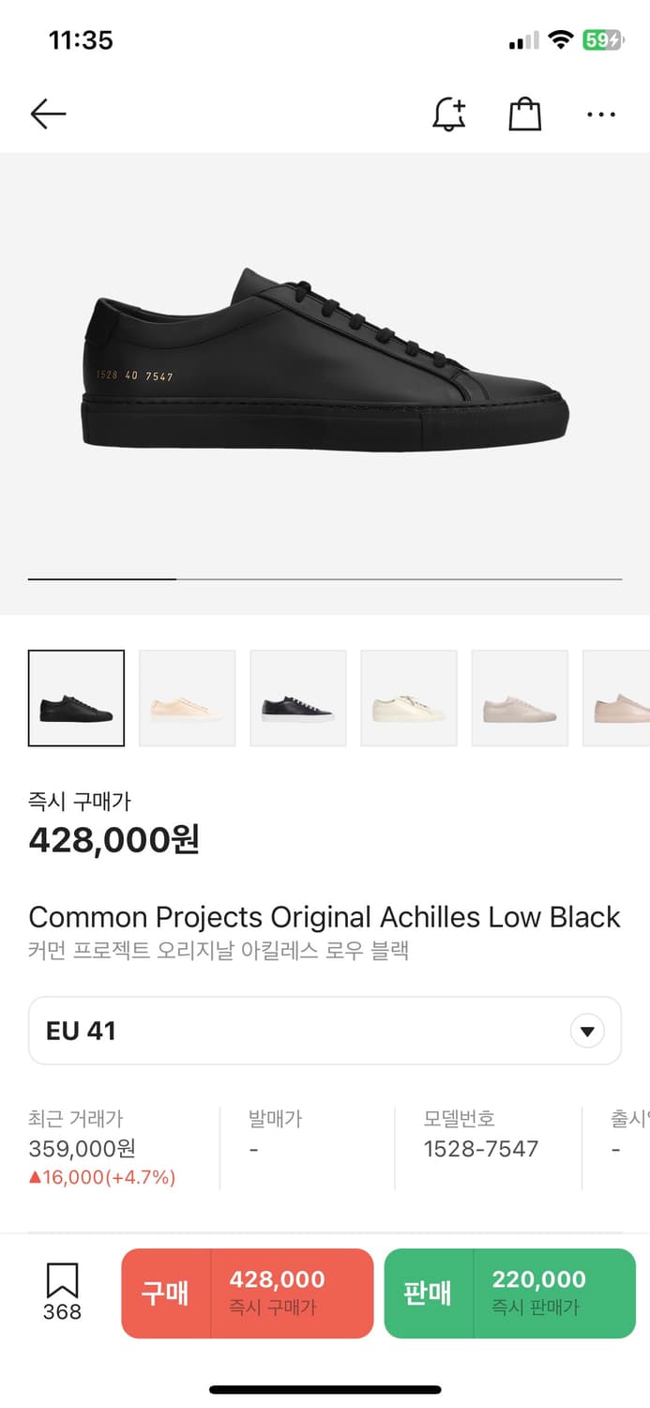Open the shopping bag icon
This screenshot has width=650, height=1408.
point(524,115)
